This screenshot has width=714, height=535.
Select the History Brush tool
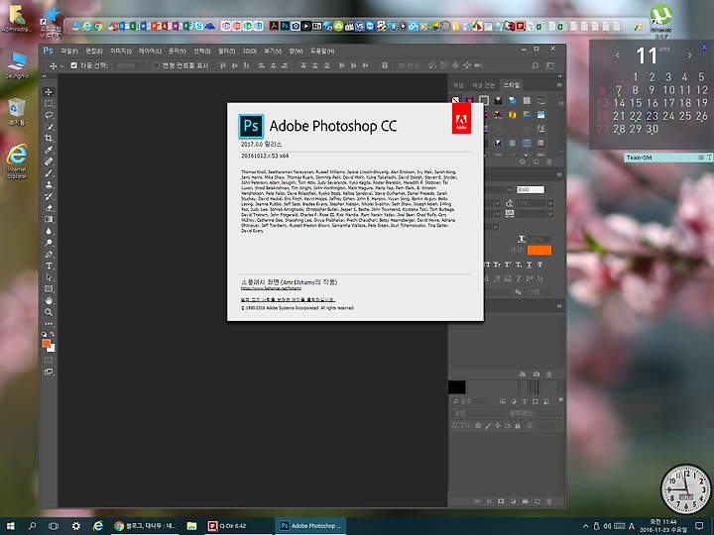coord(49,196)
